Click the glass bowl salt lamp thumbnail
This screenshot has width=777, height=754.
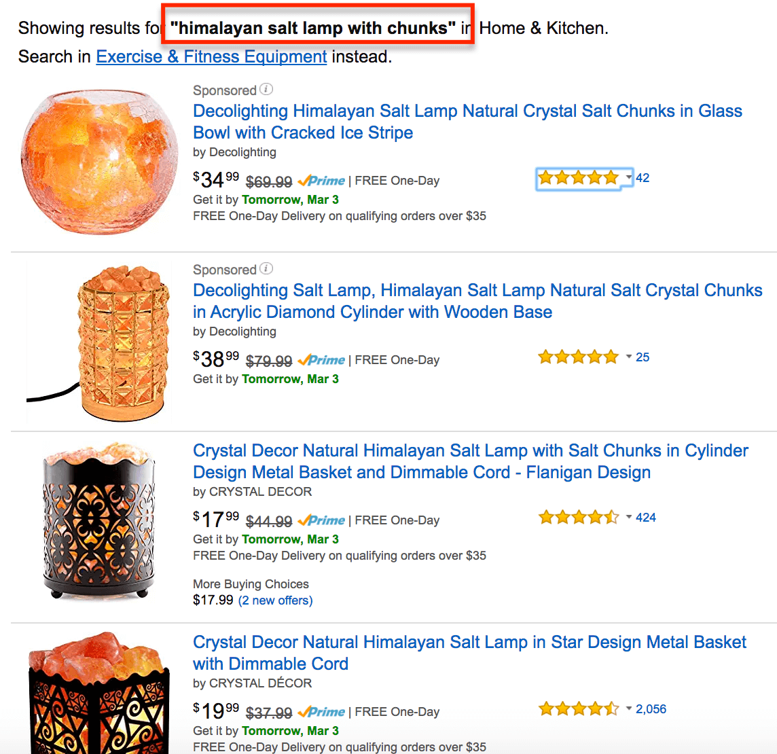(x=94, y=163)
